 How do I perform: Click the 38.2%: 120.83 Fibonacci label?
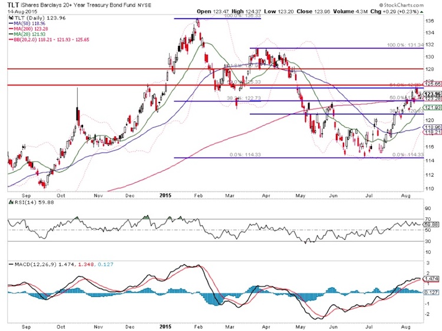click(x=407, y=111)
